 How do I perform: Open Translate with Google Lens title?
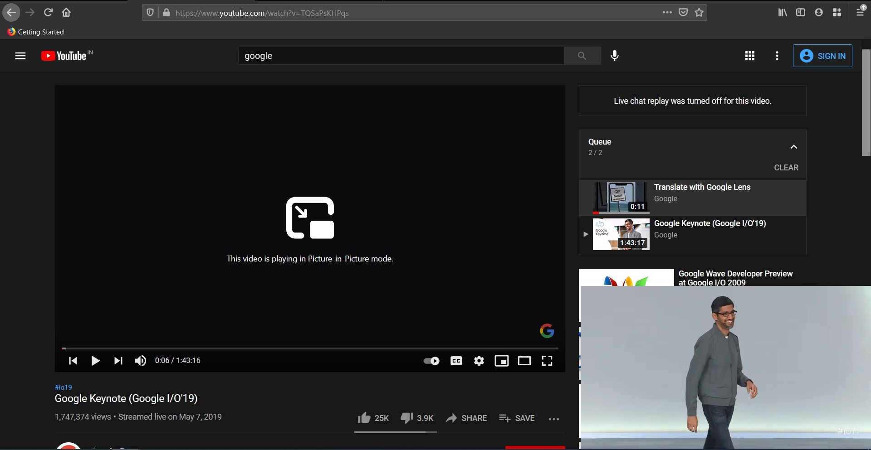[702, 187]
